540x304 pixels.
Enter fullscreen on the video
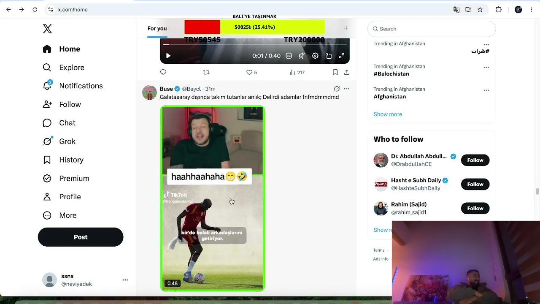[342, 56]
